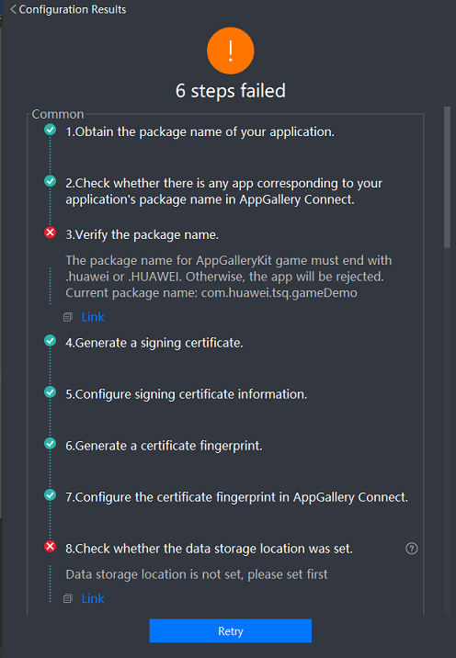
Task: Click the orange warning exclamation icon
Action: click(231, 51)
